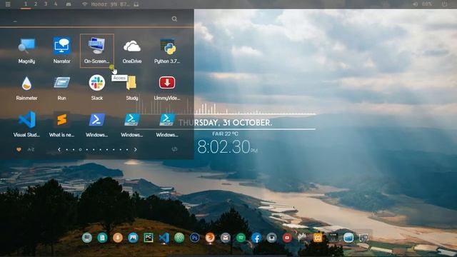The width and height of the screenshot is (457, 257).
Task: Switch to workspace 1 in top bar
Action: (x=26, y=4)
